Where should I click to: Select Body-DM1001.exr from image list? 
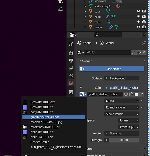tap(54, 102)
